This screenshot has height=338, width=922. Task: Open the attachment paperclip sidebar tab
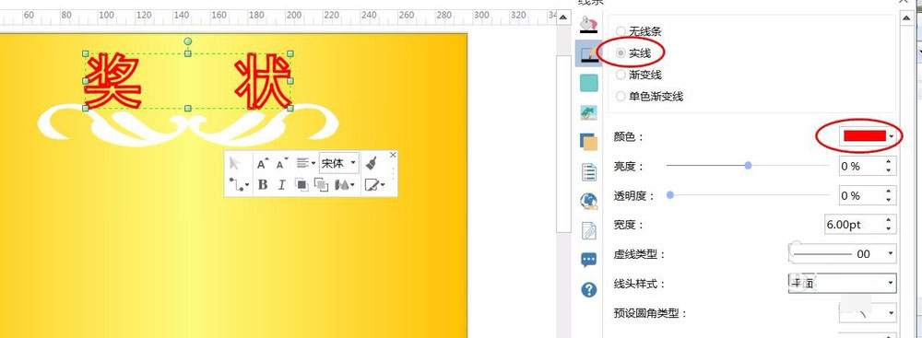coord(588,230)
